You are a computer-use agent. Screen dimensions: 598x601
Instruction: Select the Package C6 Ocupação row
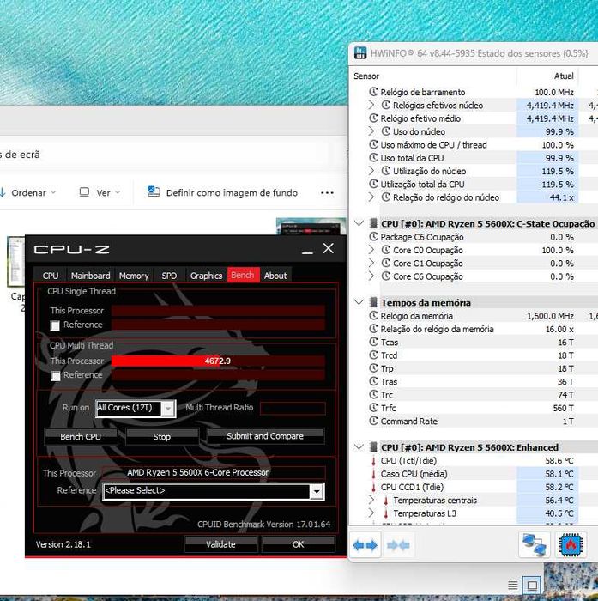pos(473,237)
